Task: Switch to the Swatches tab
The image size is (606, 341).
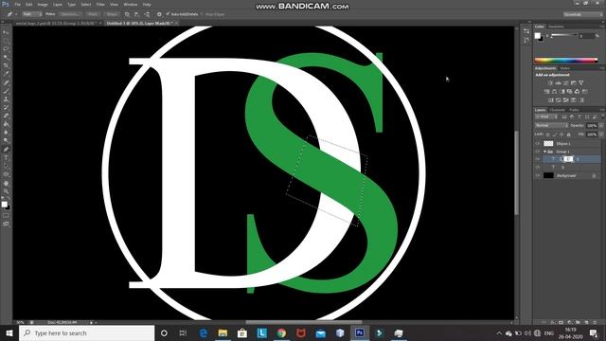Action: (x=556, y=27)
